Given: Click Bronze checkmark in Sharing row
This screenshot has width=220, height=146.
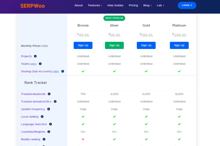Looking at the screenshot, I should click(x=83, y=71).
